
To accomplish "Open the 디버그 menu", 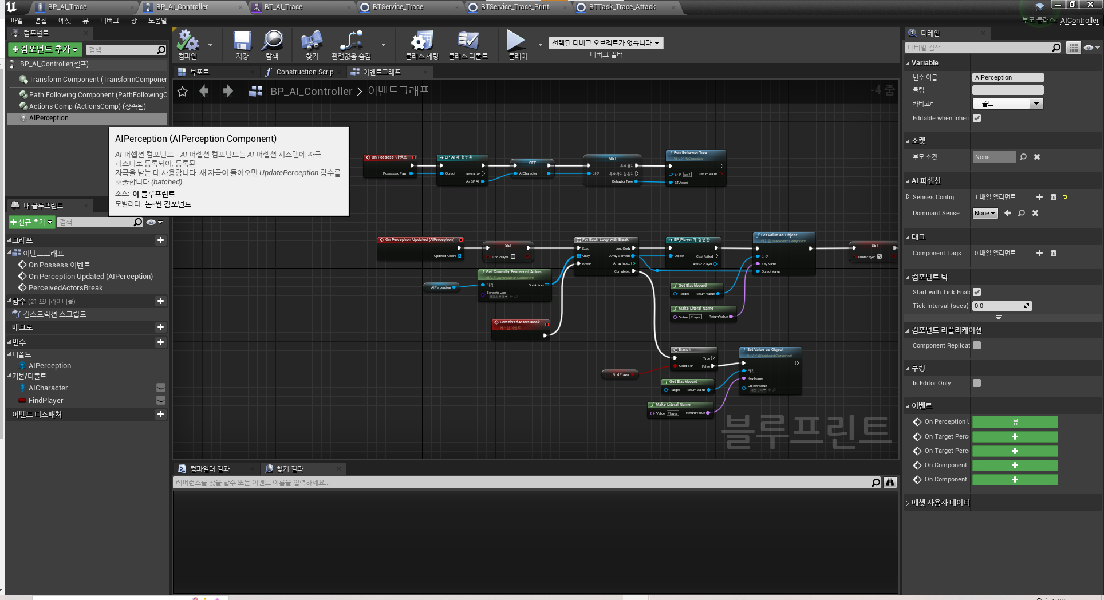I will [109, 21].
